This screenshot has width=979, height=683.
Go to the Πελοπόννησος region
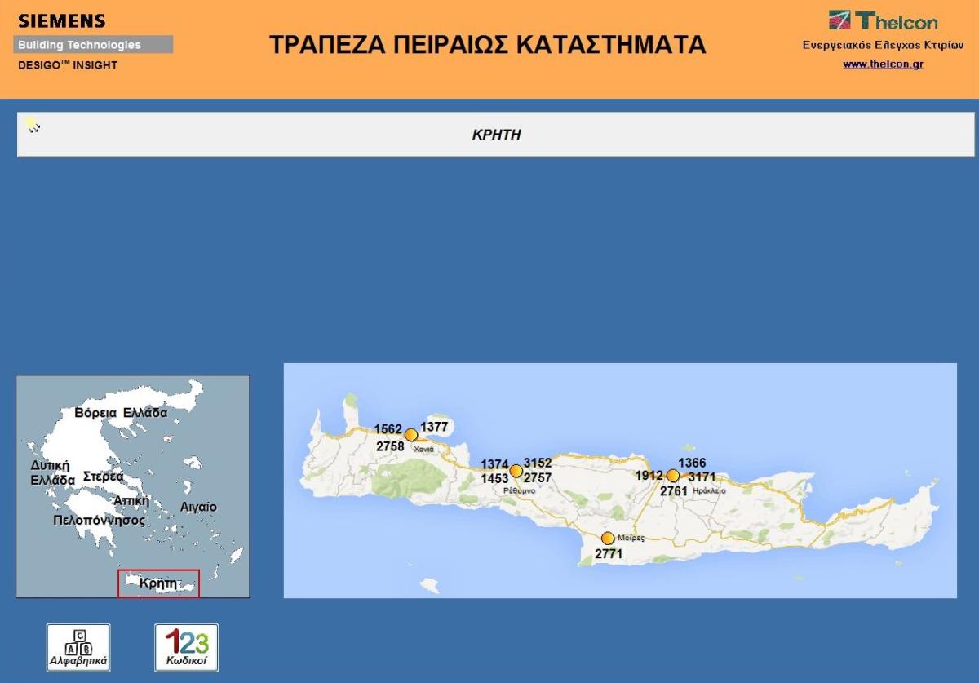pyautogui.click(x=99, y=520)
